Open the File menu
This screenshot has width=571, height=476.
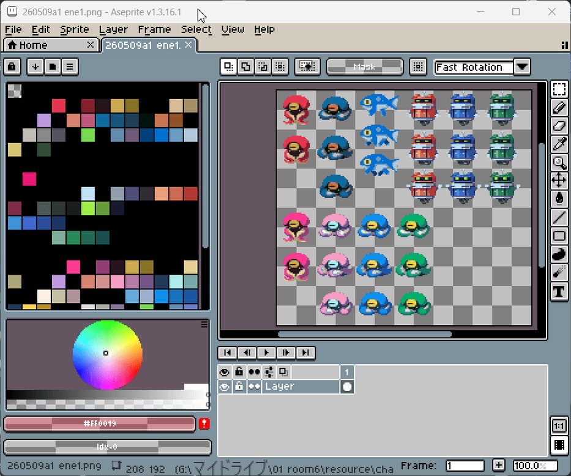[13, 29]
